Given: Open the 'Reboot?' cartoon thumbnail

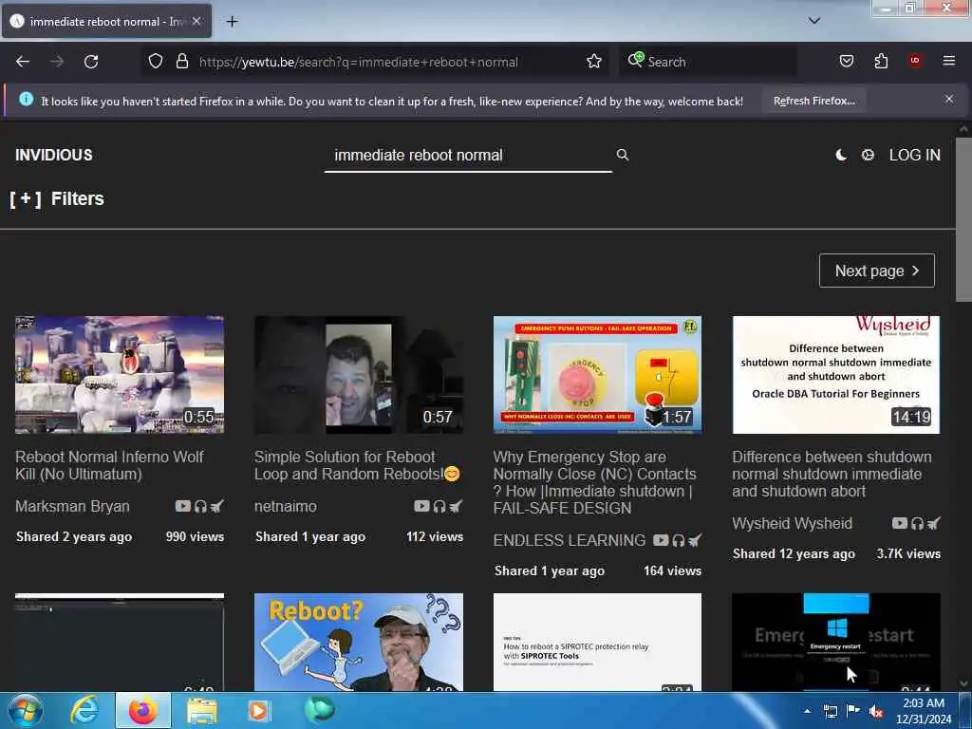Looking at the screenshot, I should coord(358,643).
